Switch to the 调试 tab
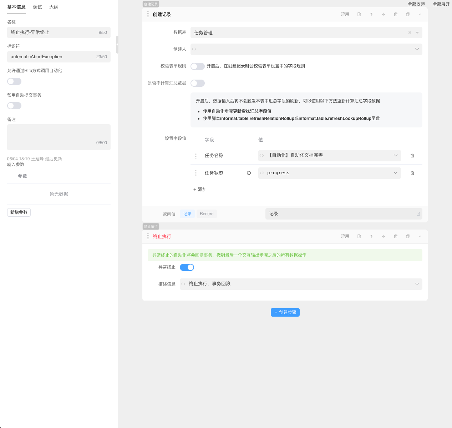452x428 pixels. point(37,7)
